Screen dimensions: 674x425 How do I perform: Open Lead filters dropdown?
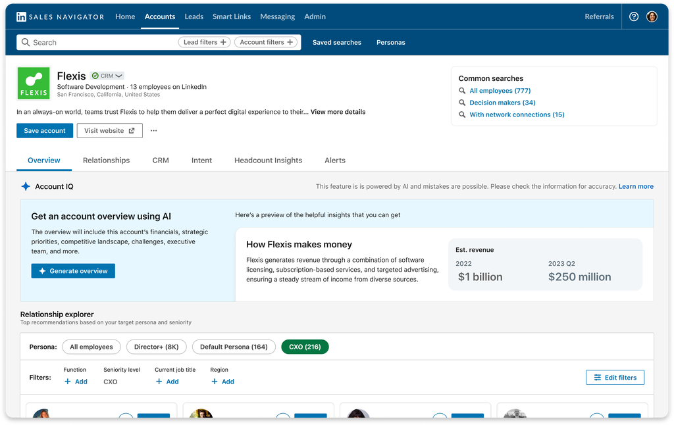(x=204, y=41)
